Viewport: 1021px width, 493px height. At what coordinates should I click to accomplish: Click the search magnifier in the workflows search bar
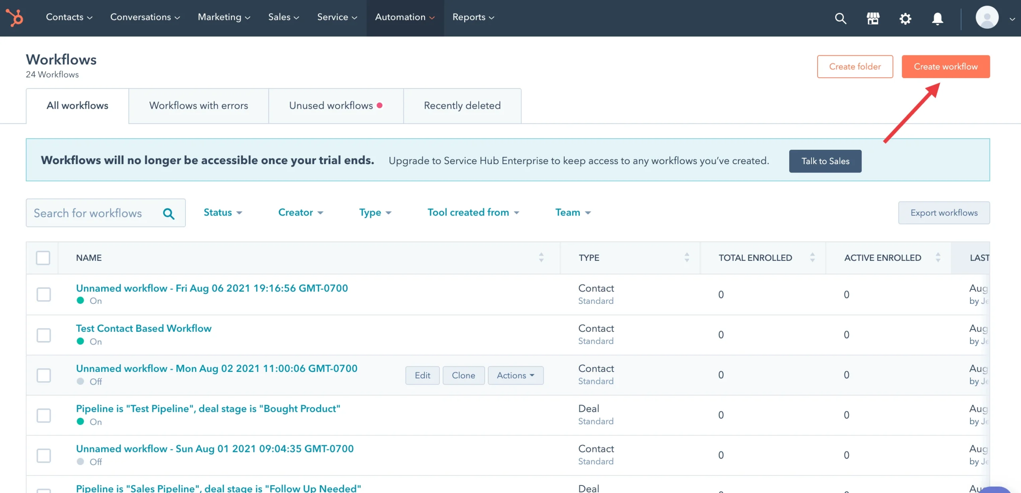click(x=169, y=213)
